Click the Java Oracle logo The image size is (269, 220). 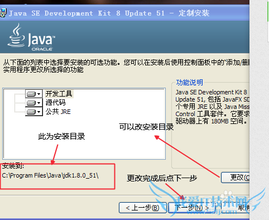[31, 37]
